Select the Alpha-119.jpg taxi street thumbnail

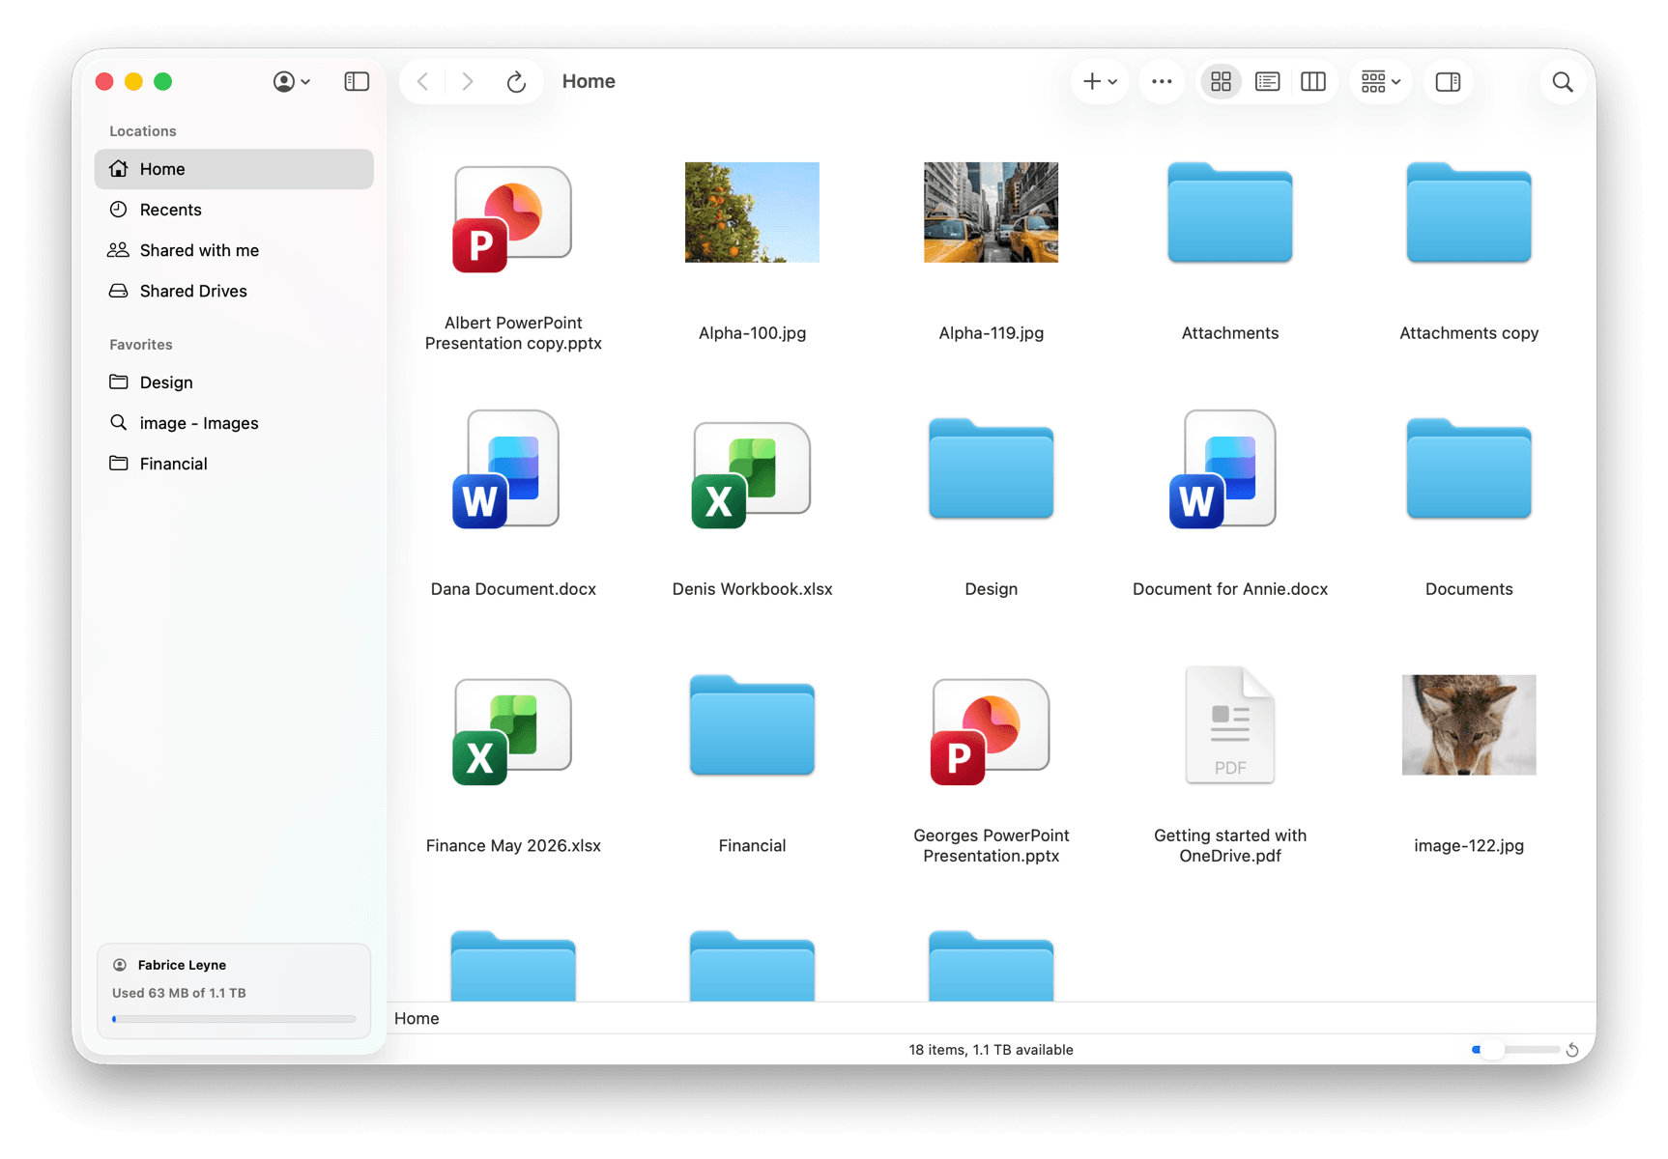click(x=991, y=212)
